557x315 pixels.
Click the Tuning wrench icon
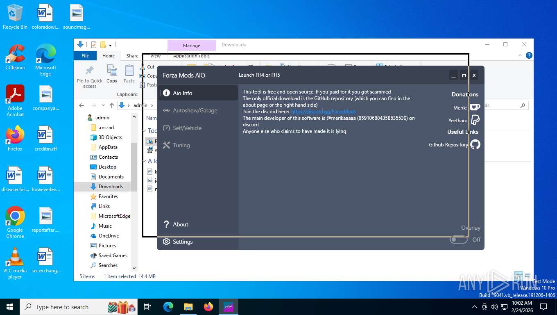tap(166, 145)
